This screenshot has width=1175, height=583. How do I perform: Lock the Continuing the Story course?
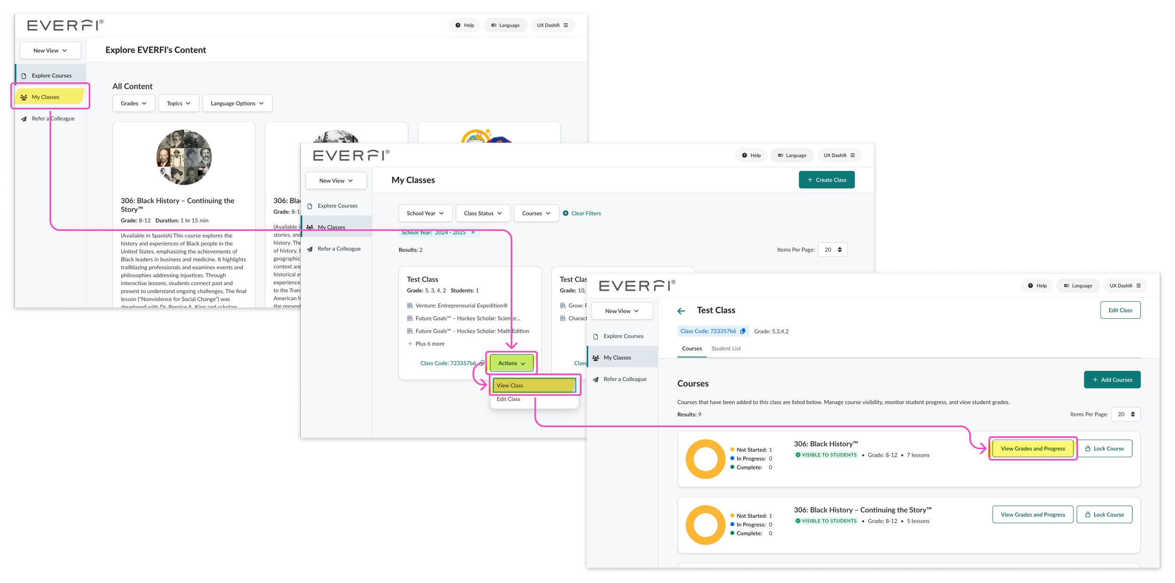(1104, 514)
